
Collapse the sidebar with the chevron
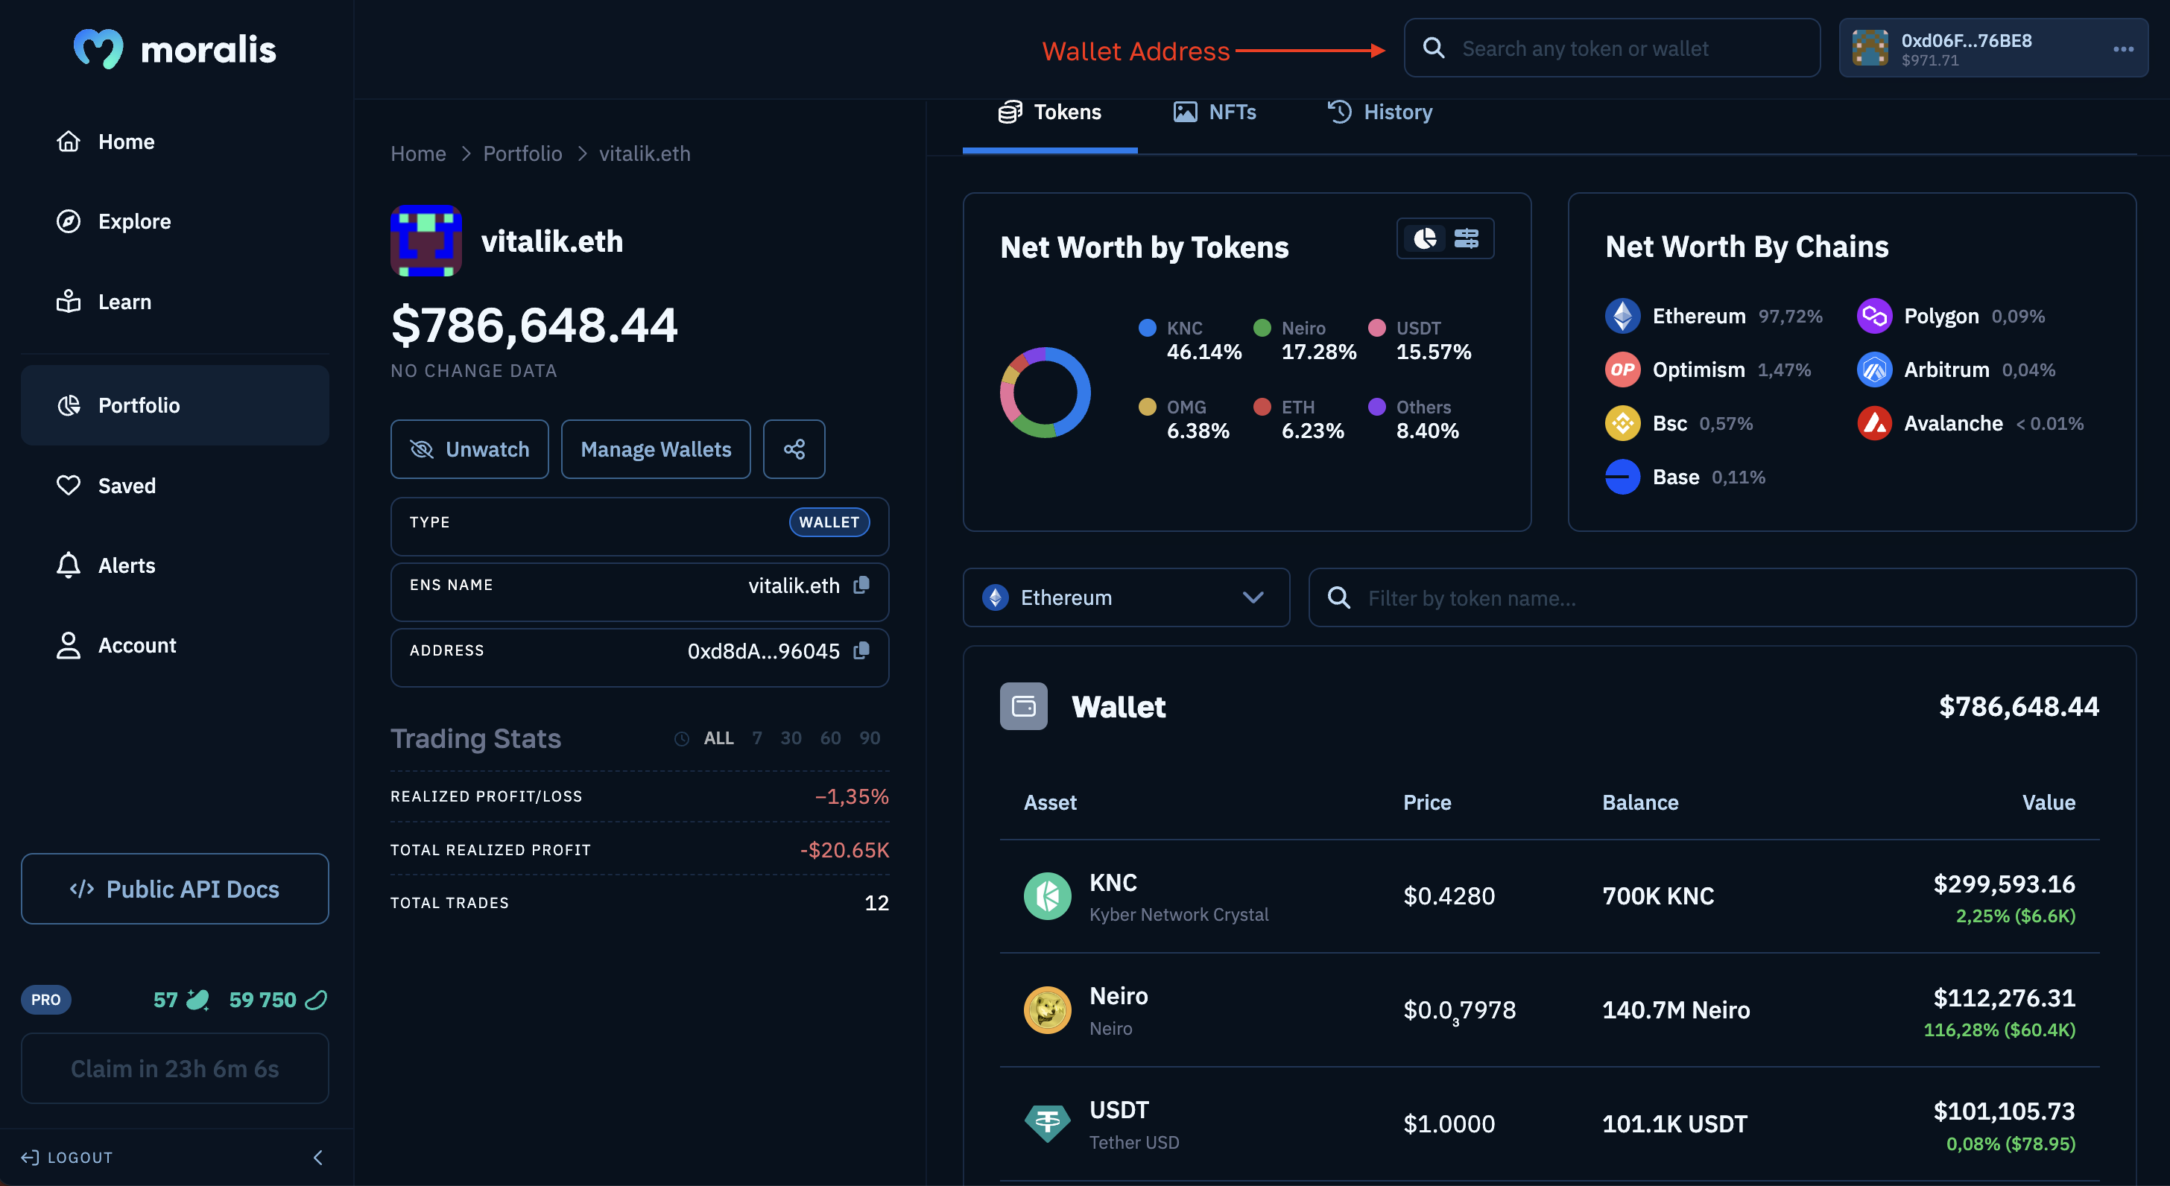(x=318, y=1158)
